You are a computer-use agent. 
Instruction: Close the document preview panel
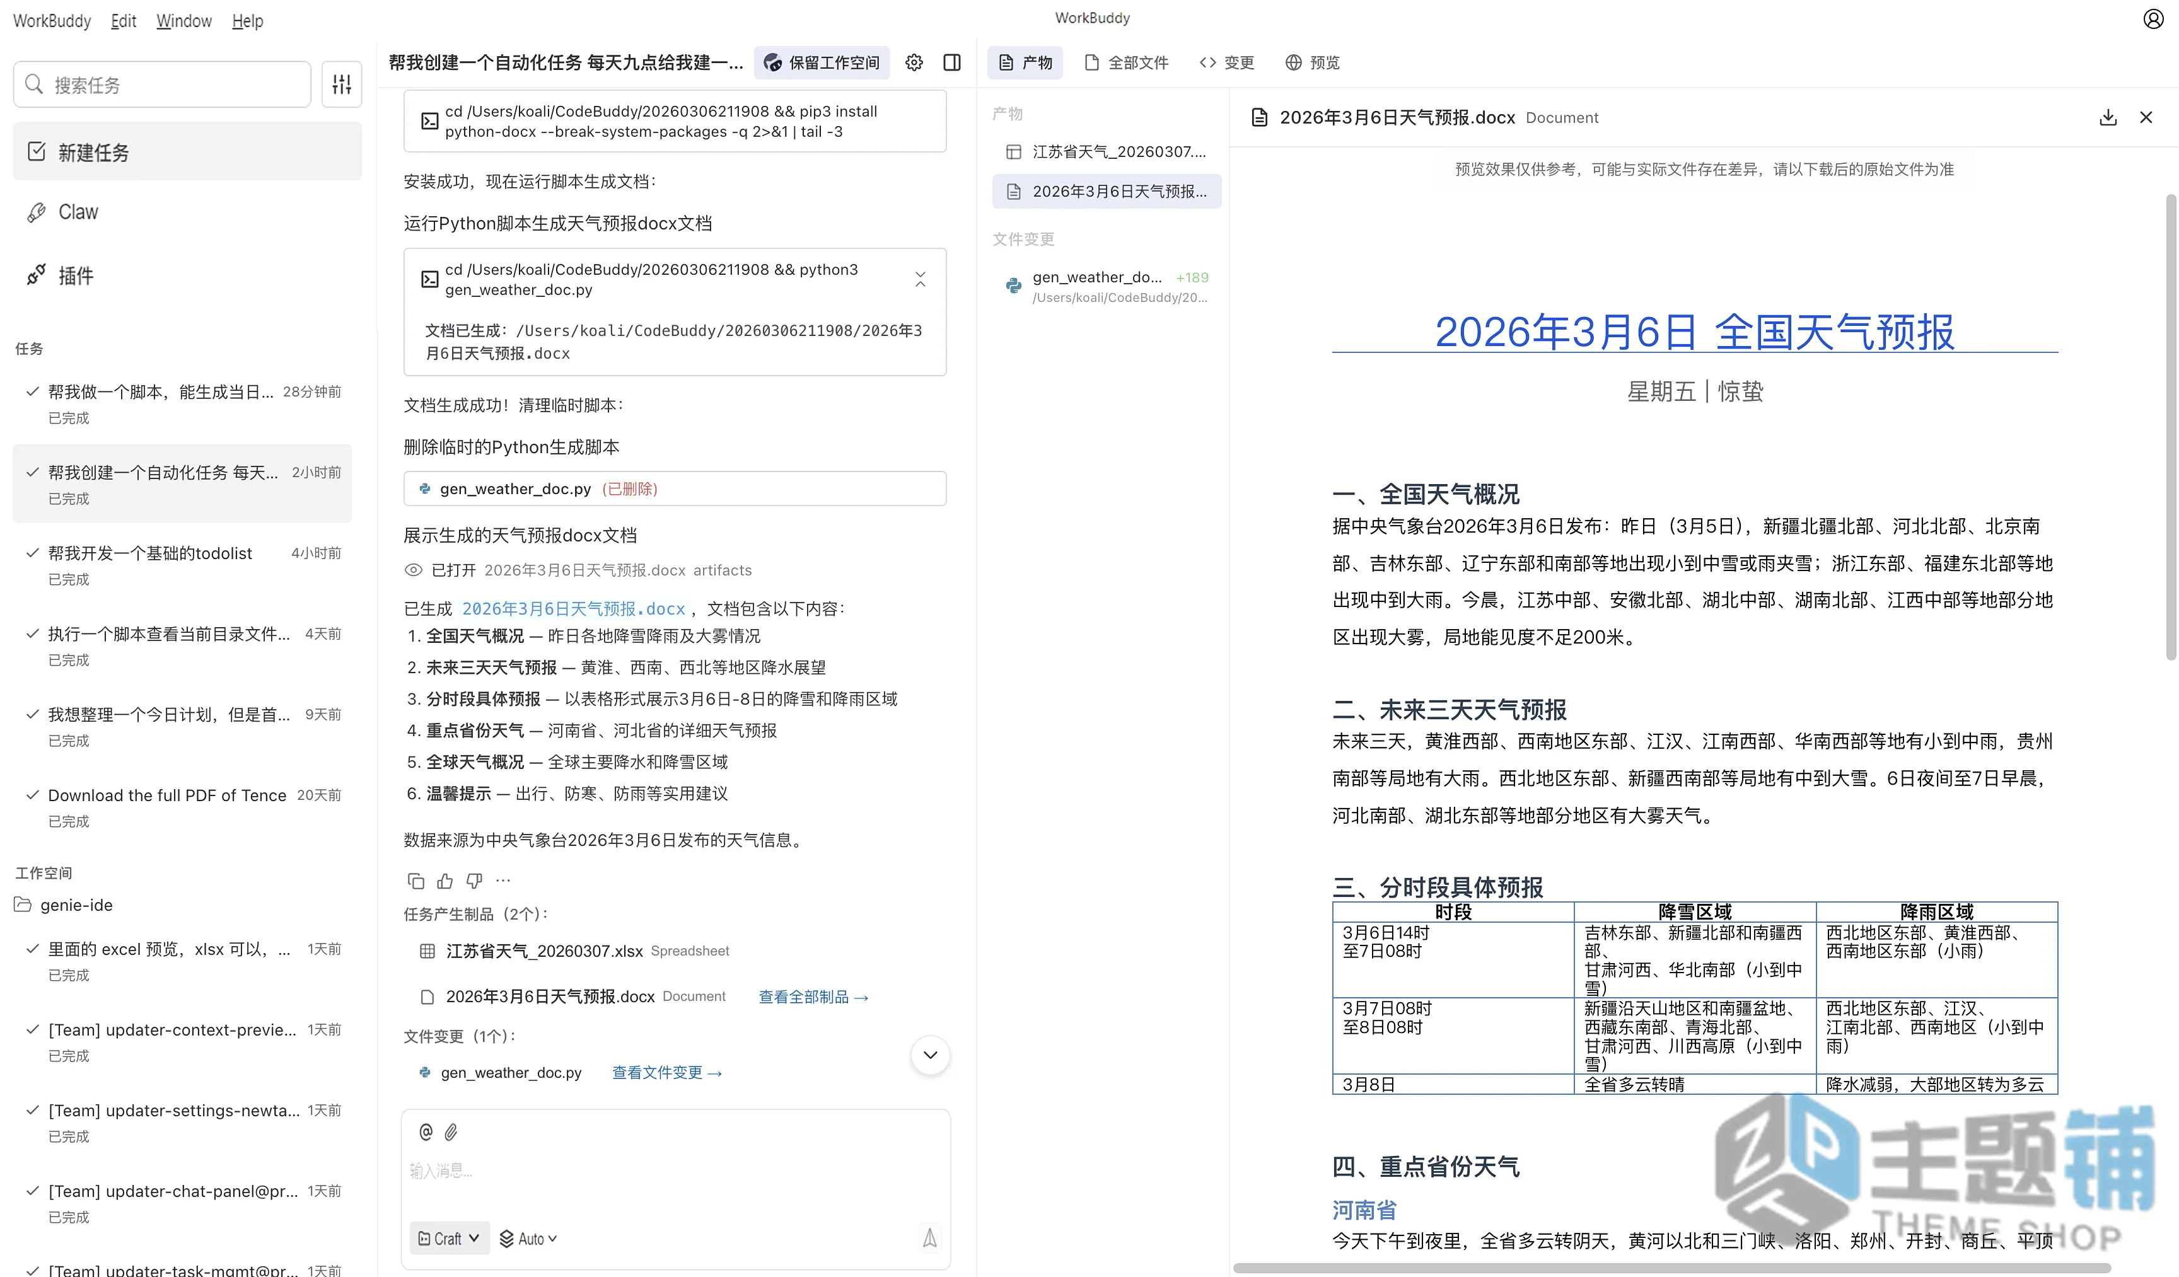tap(2146, 118)
